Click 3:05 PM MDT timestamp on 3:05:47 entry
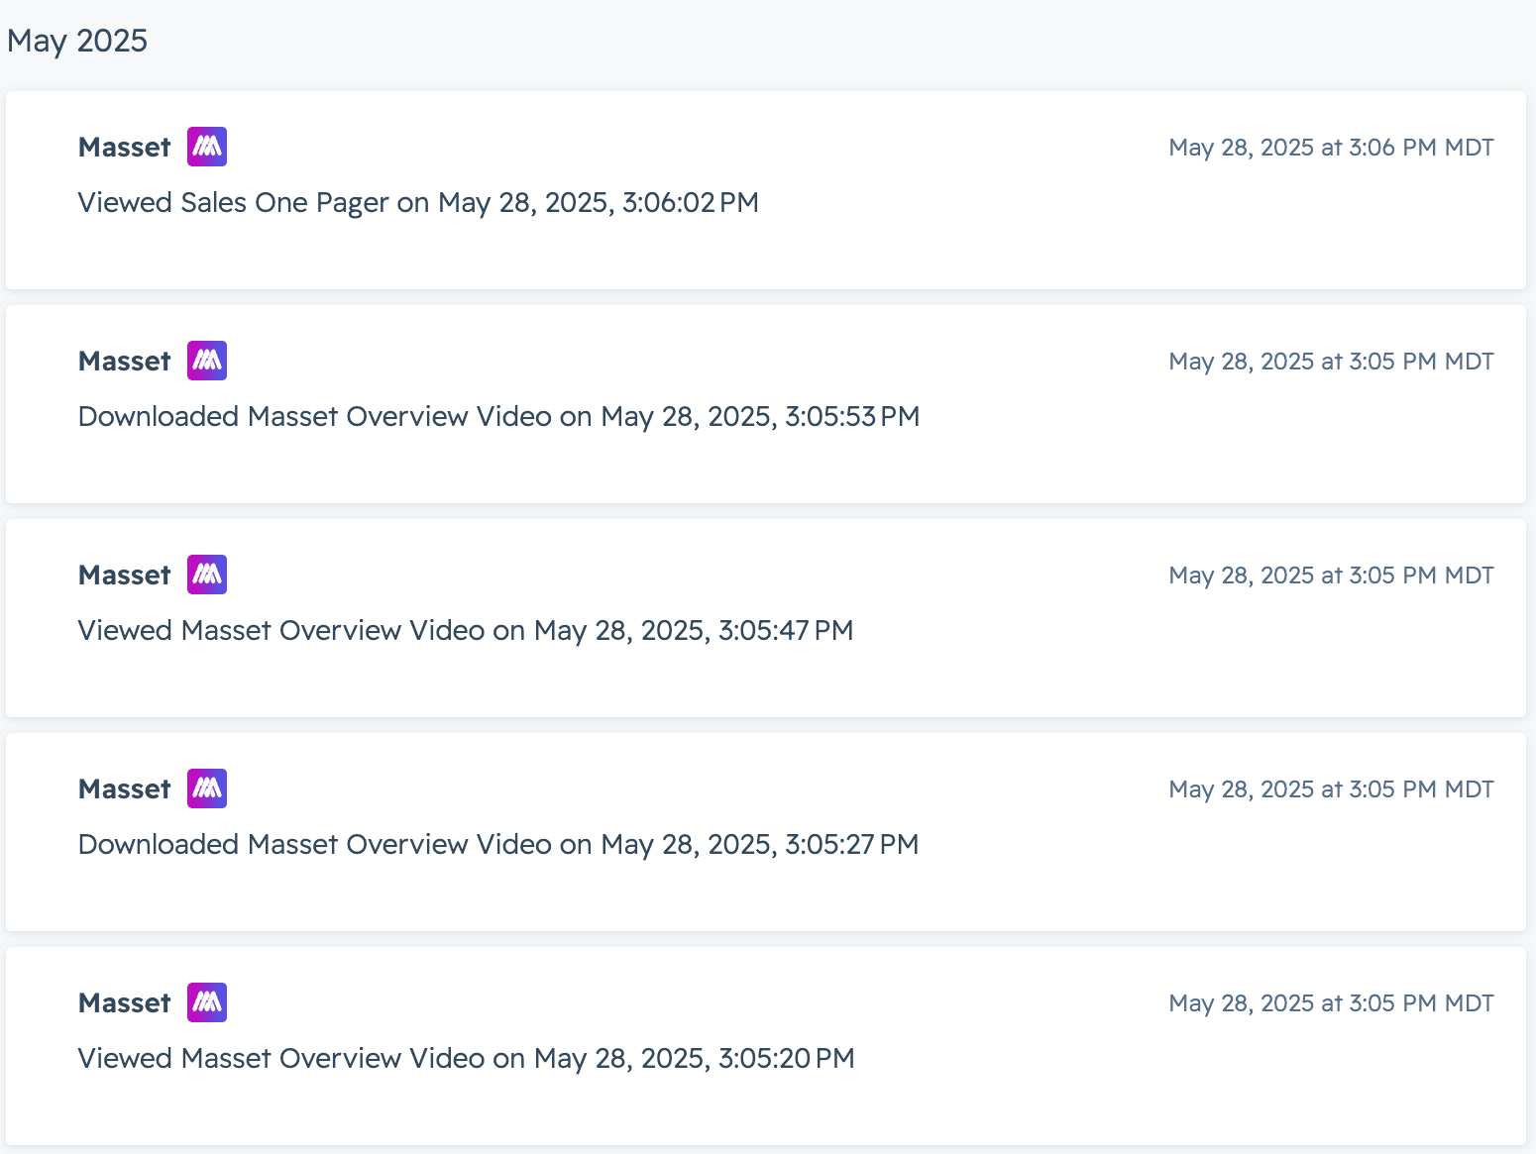This screenshot has width=1536, height=1154. point(1331,576)
